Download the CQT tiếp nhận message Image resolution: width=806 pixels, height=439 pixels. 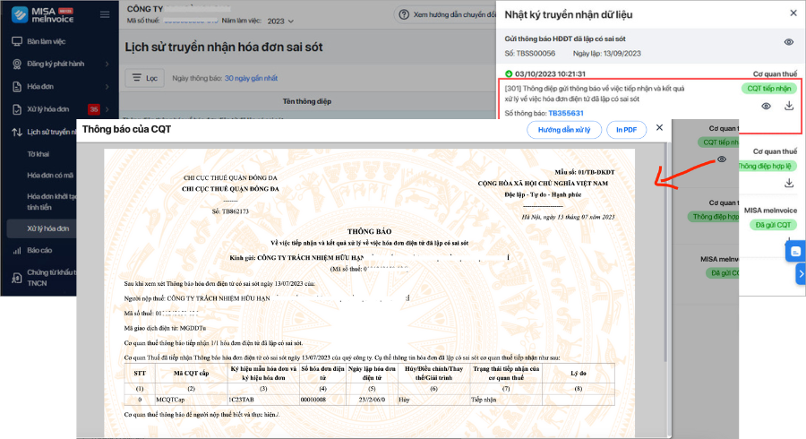789,107
